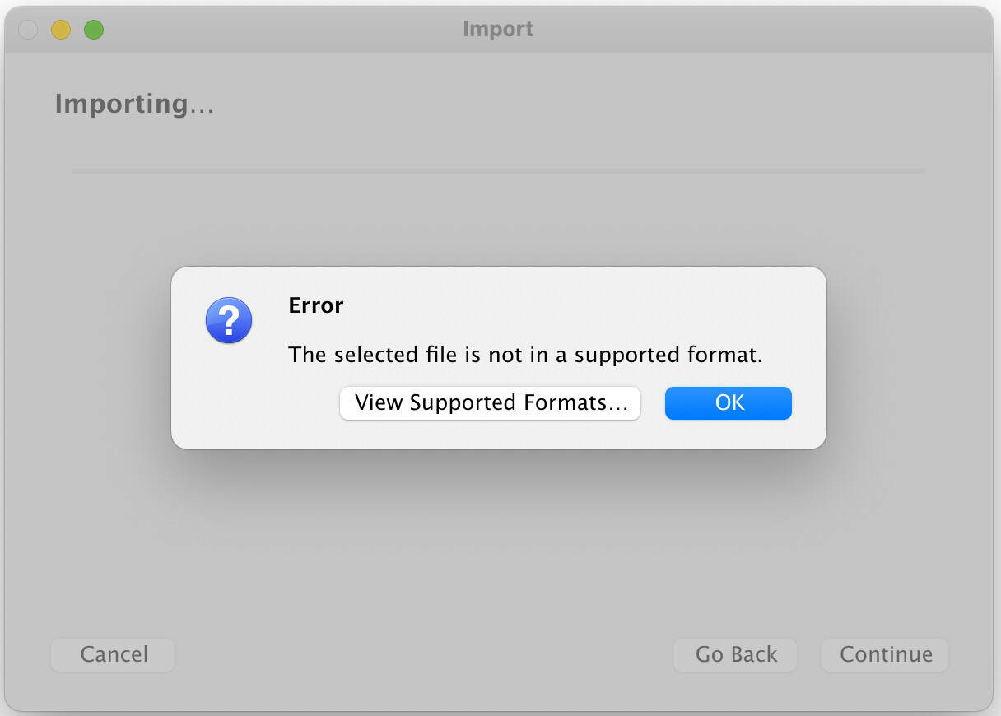This screenshot has width=1001, height=716.
Task: Click the right end of progress track
Action: click(922, 171)
